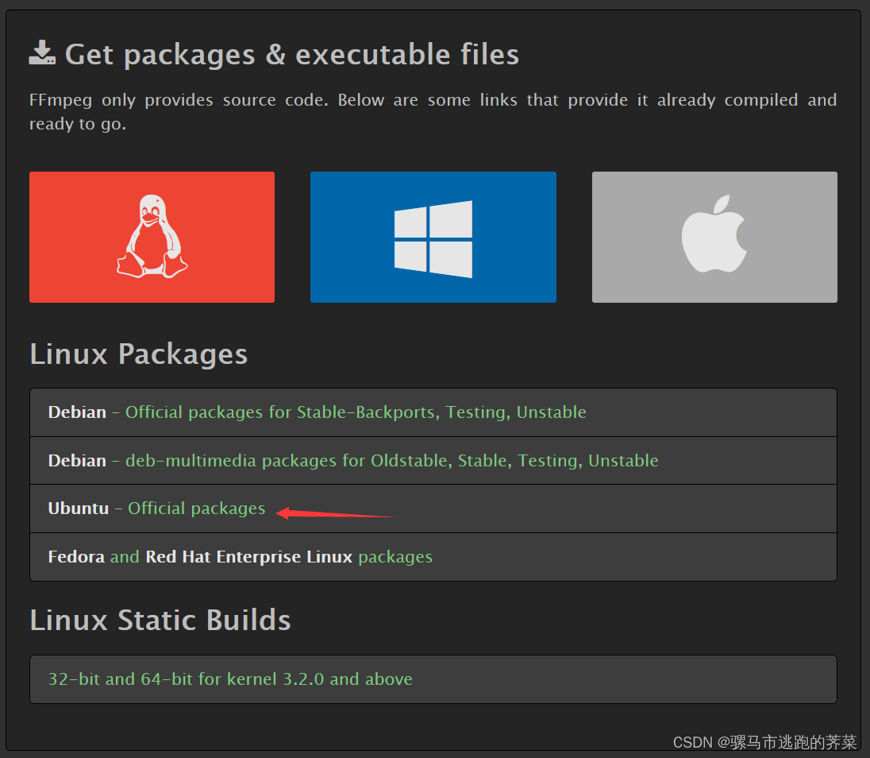Click the 'Get packages & executable files' heading
This screenshot has height=758, width=870.
coord(292,54)
